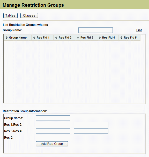
Task: Select the Res 2 input field
Action: pos(91,125)
